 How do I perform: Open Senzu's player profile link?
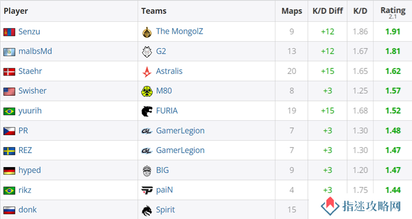click(29, 31)
